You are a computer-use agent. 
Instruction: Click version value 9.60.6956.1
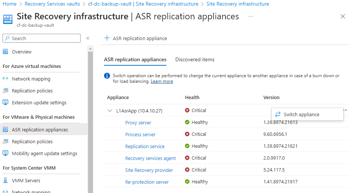(x=275, y=134)
